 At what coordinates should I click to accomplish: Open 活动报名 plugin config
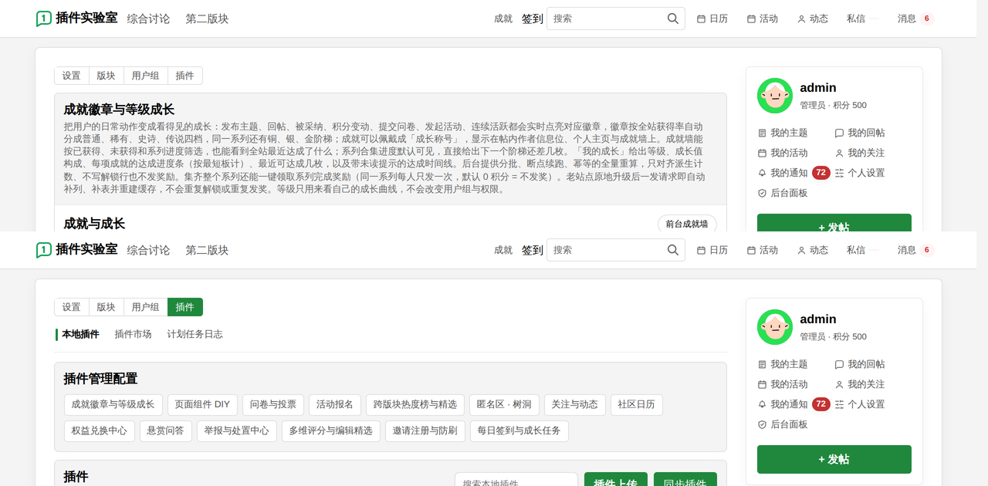[x=335, y=404]
